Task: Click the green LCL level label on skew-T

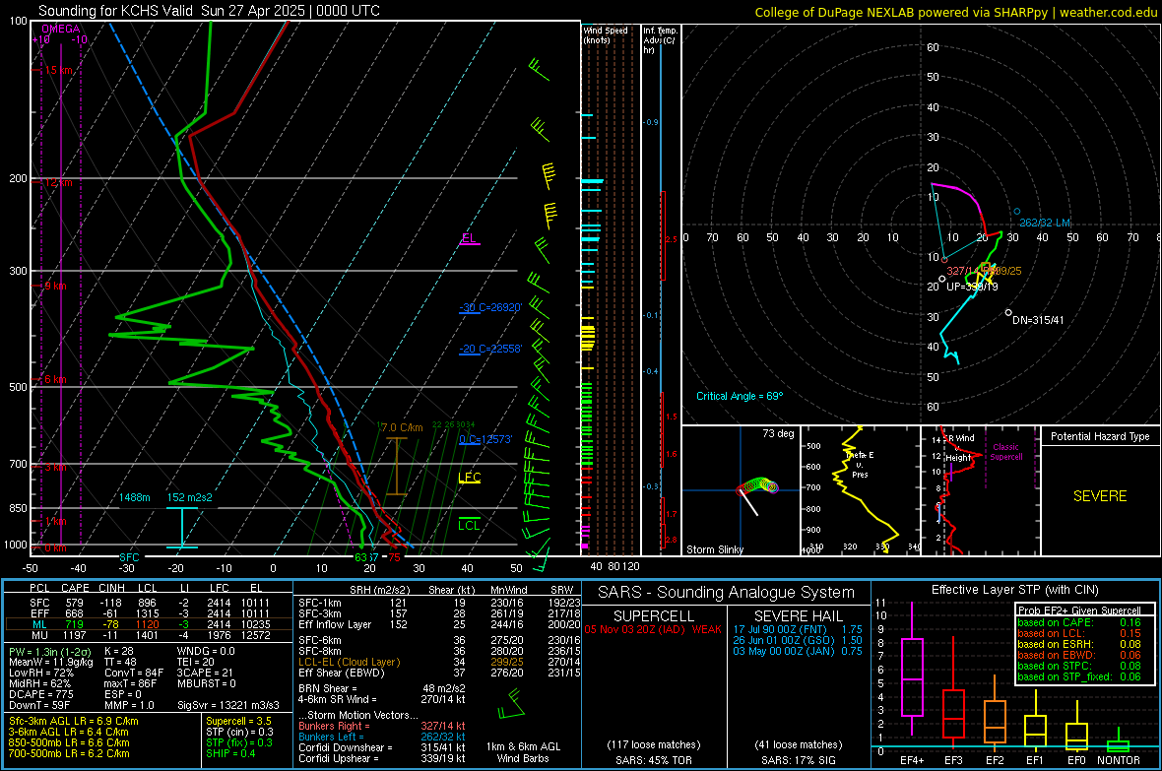Action: (x=469, y=526)
